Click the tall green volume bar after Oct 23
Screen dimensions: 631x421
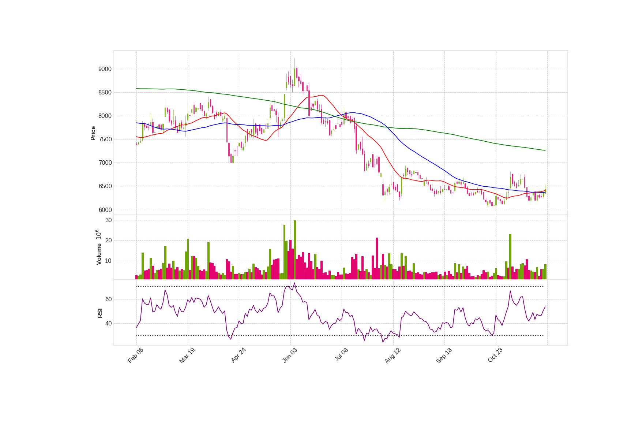click(510, 257)
